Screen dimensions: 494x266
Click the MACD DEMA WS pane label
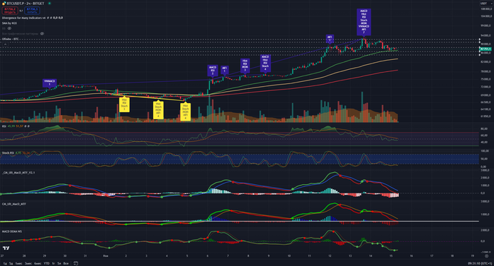pos(12,231)
